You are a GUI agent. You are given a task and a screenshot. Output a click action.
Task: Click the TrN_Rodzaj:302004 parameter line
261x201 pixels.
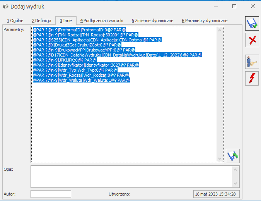85,35
